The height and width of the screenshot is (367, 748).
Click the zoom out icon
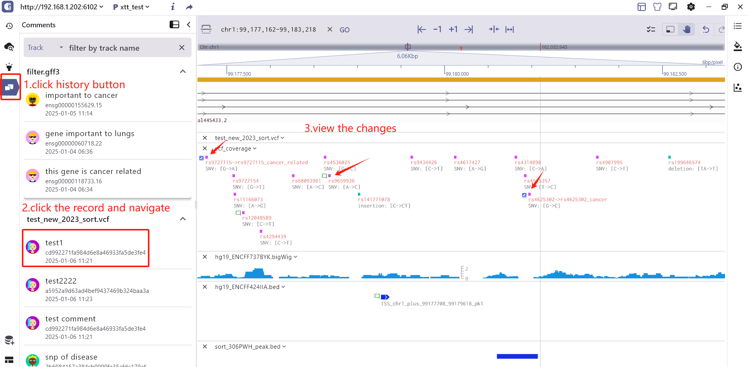[510, 29]
